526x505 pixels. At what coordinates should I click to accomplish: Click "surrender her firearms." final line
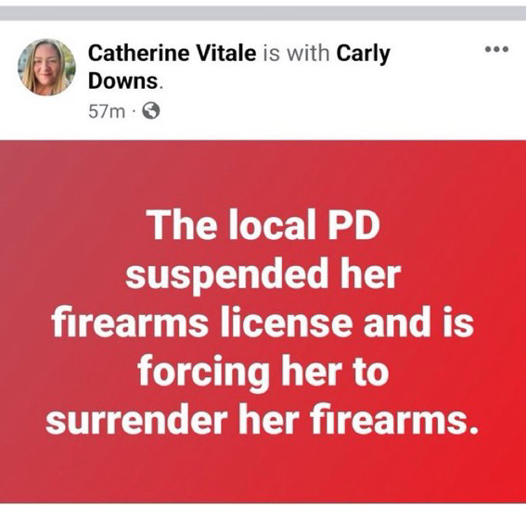(x=262, y=419)
